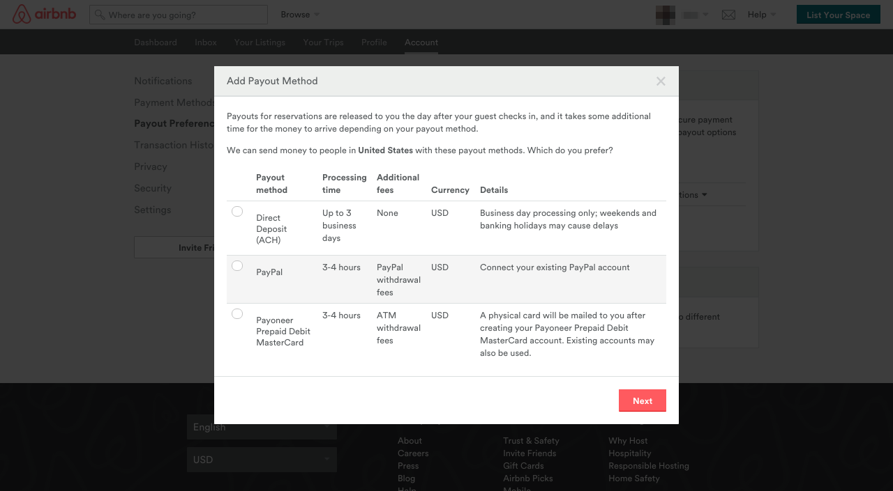Open the English language selector
Image resolution: width=893 pixels, height=491 pixels.
point(262,427)
